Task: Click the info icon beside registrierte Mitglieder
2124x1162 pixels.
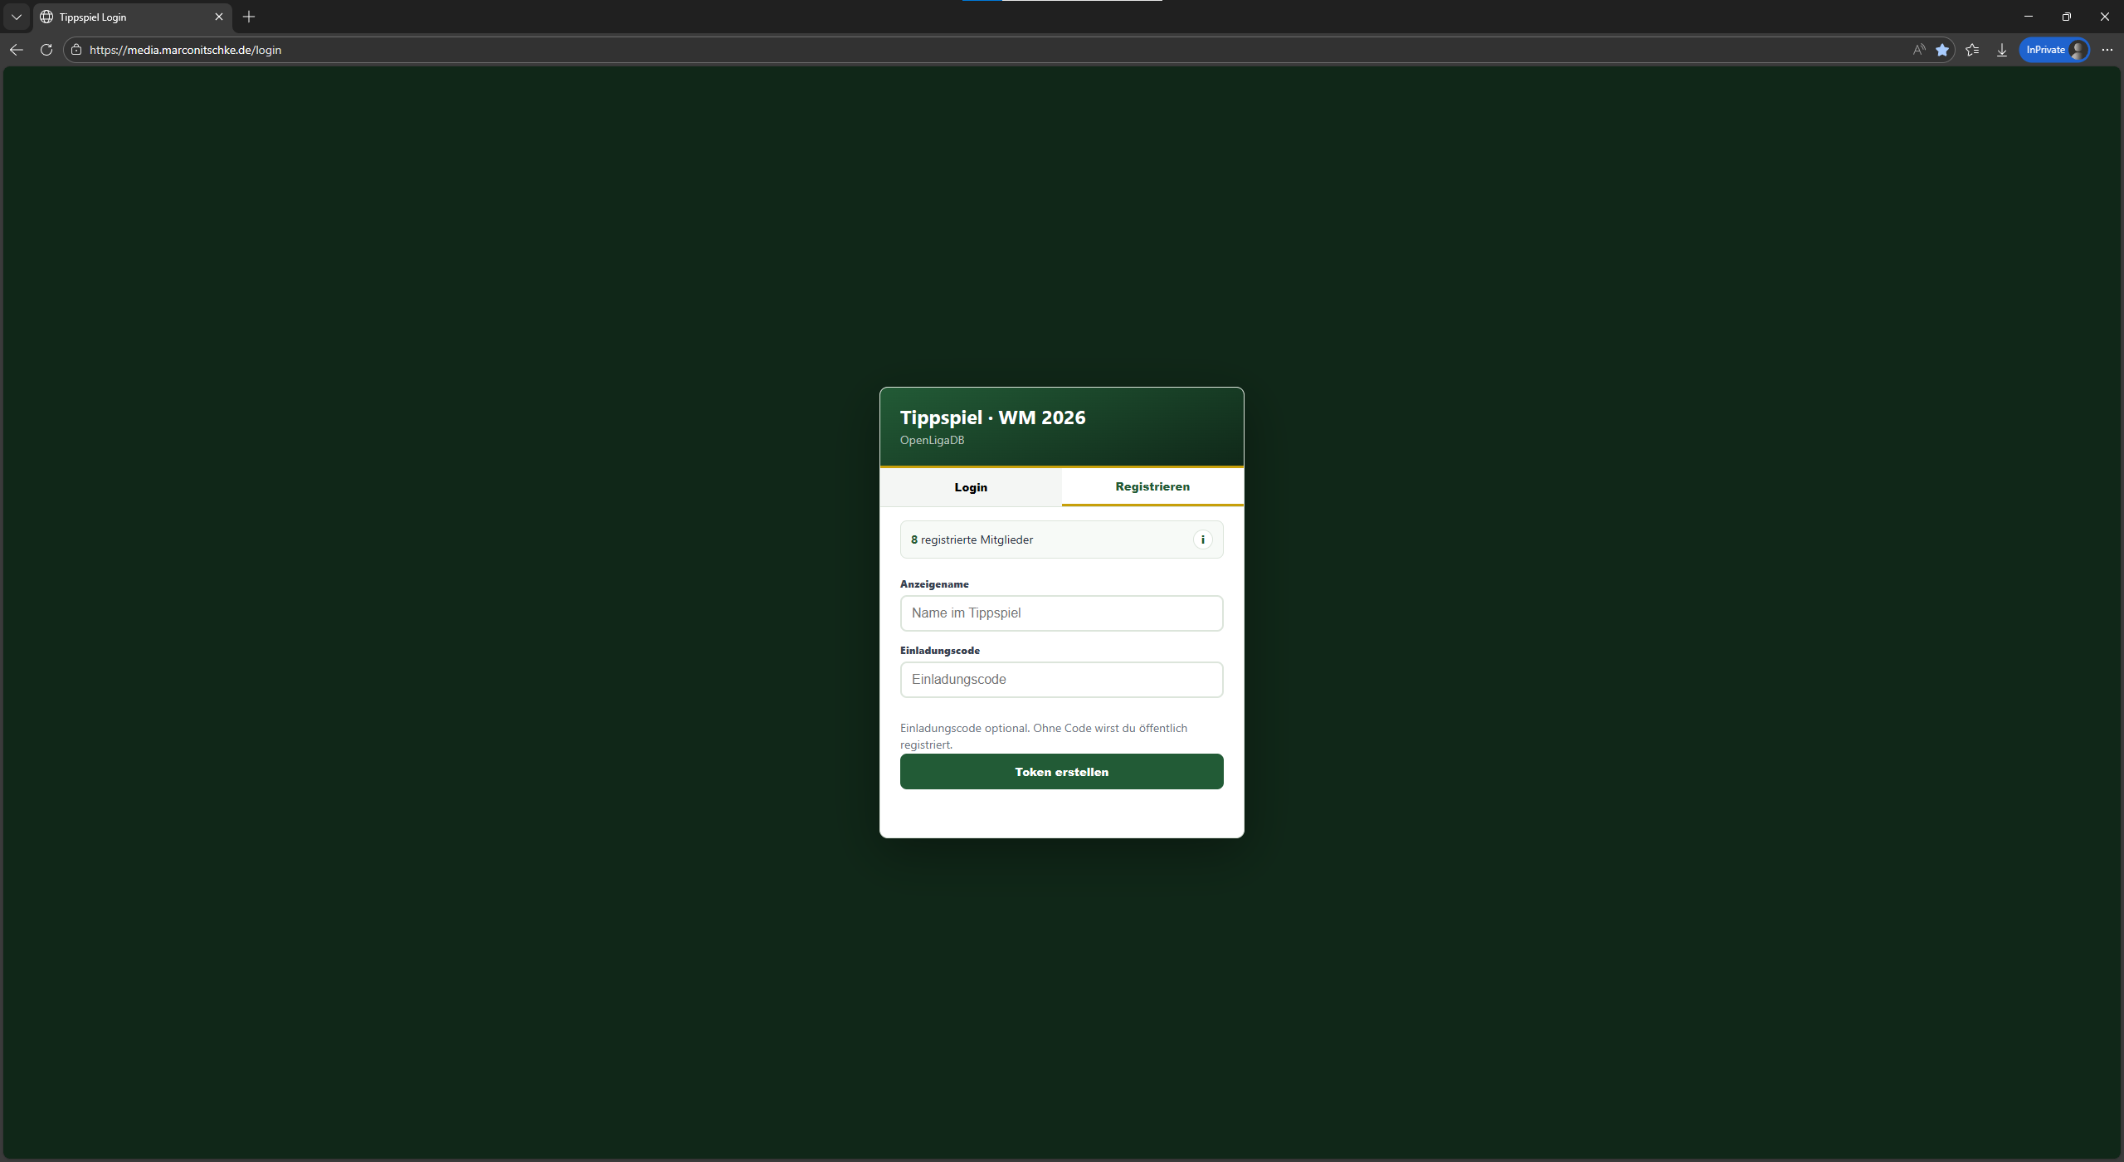Action: pos(1202,539)
